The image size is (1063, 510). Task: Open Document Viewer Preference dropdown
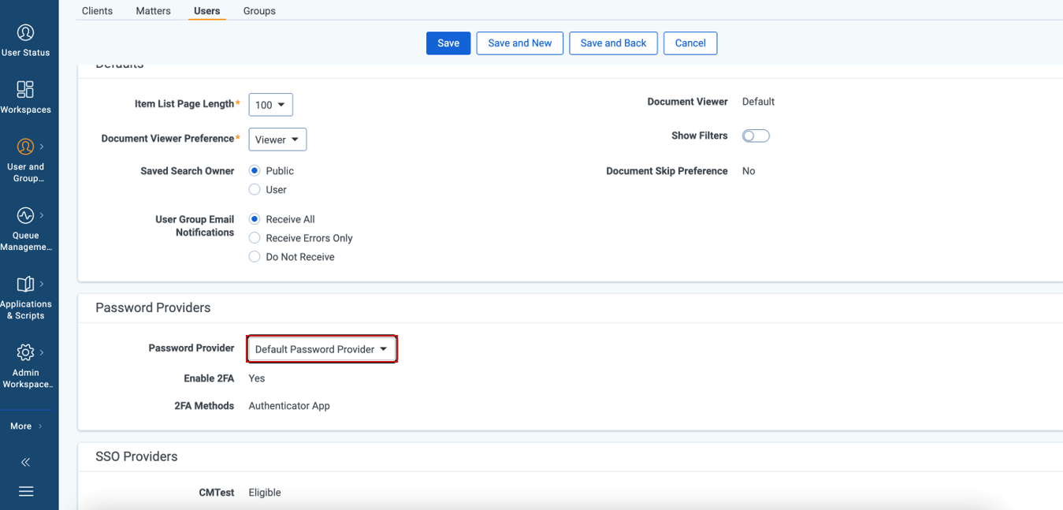[x=277, y=140]
